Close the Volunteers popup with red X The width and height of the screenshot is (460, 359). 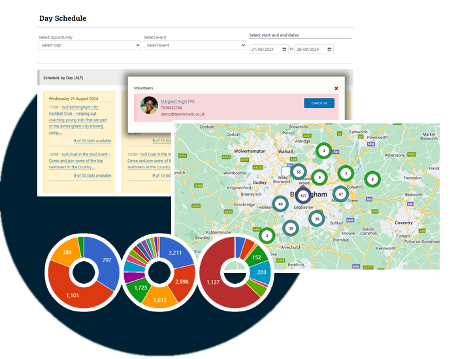(x=337, y=87)
